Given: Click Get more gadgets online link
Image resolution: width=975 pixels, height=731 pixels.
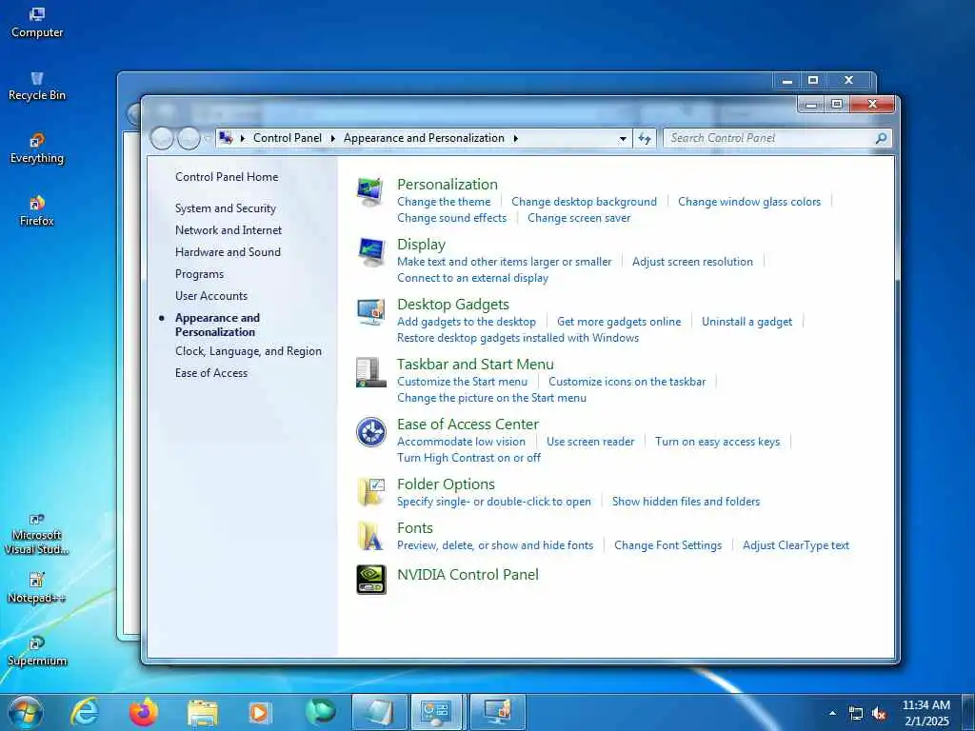Looking at the screenshot, I should [x=619, y=322].
